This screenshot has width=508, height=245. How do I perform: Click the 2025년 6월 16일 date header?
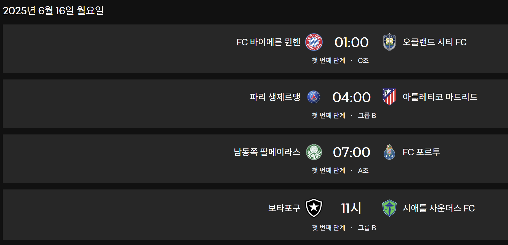pos(54,11)
